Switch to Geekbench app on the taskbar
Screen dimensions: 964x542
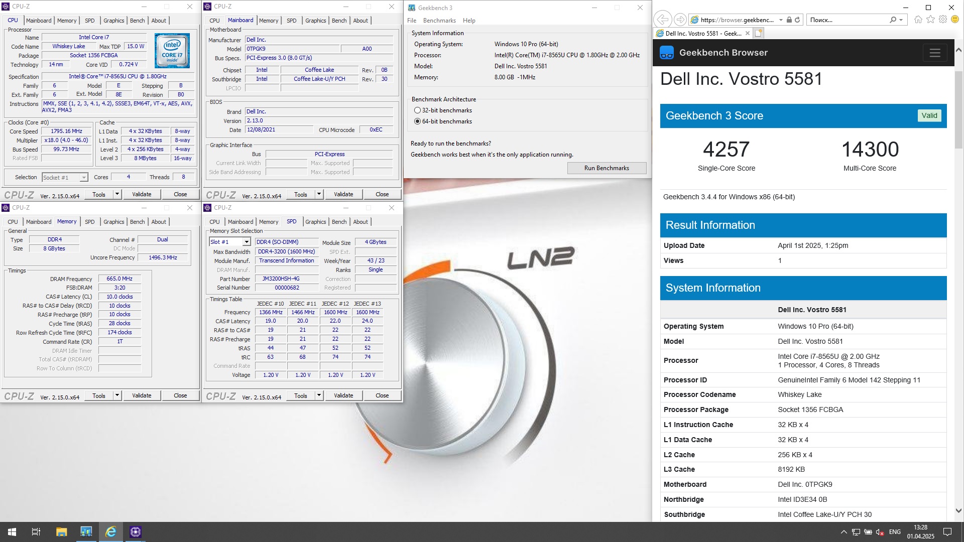86,532
